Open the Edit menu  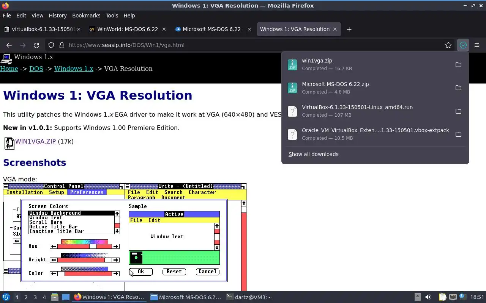21,16
